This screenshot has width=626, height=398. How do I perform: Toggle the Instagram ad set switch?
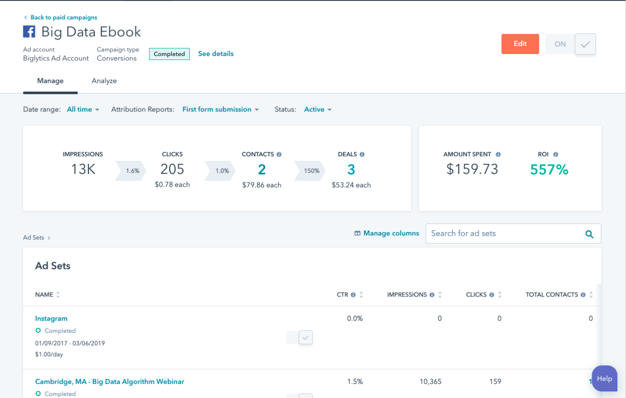299,337
